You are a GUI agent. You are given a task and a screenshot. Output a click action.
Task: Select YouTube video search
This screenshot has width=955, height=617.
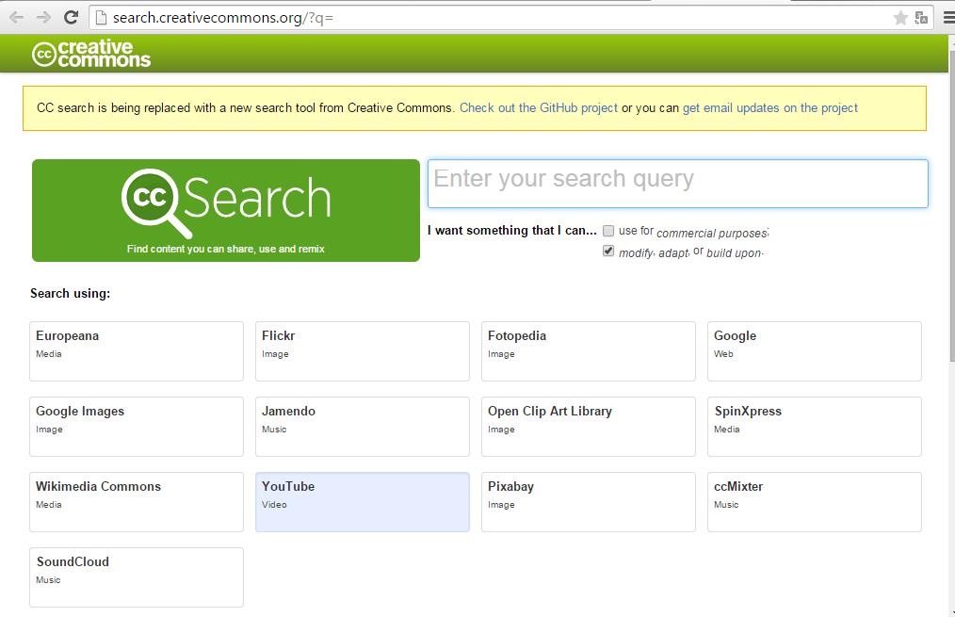pyautogui.click(x=363, y=502)
